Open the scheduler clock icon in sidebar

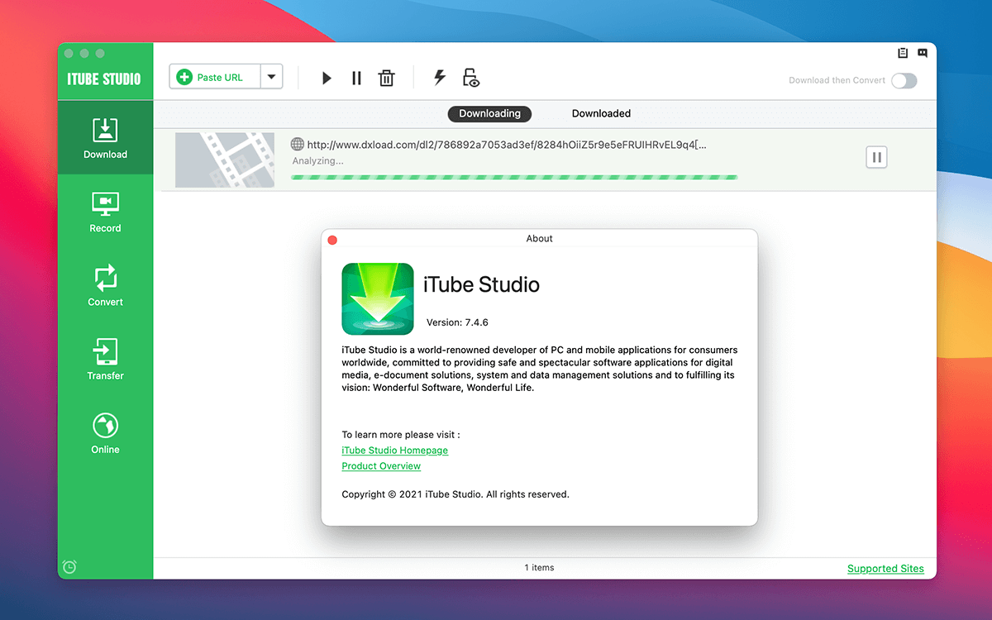coord(69,567)
